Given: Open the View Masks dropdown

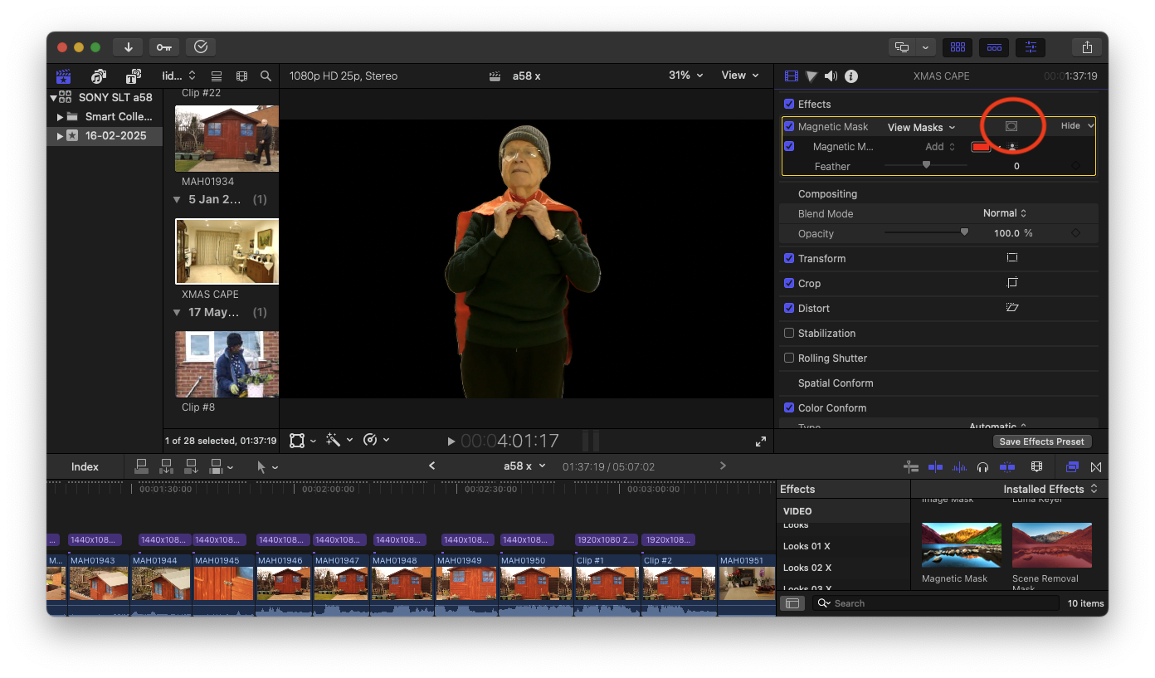Looking at the screenshot, I should click(921, 127).
